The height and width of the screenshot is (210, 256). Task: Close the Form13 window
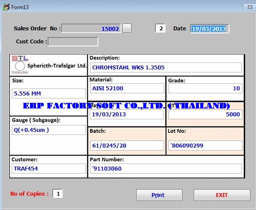[x=250, y=7]
